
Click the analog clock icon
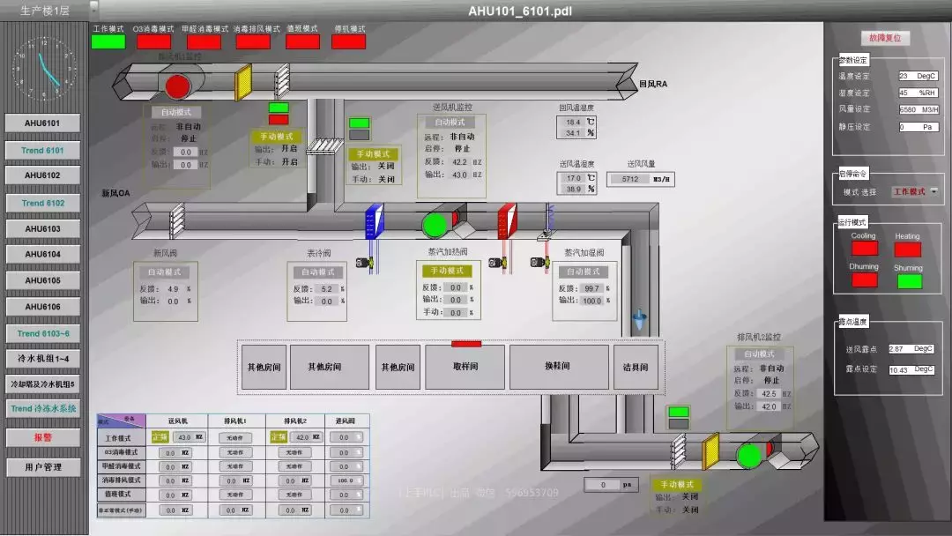pos(44,67)
